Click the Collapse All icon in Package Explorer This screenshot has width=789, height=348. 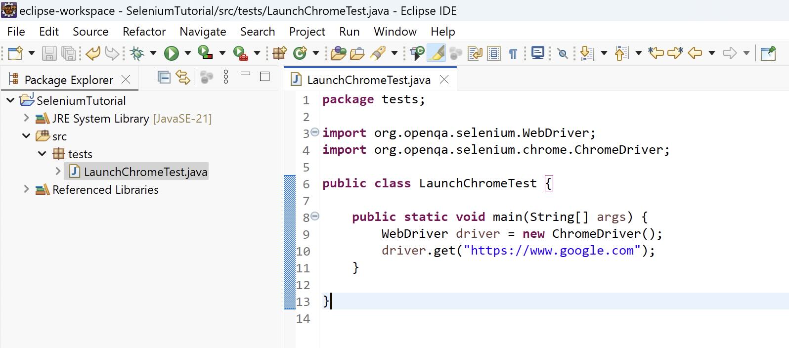click(164, 77)
